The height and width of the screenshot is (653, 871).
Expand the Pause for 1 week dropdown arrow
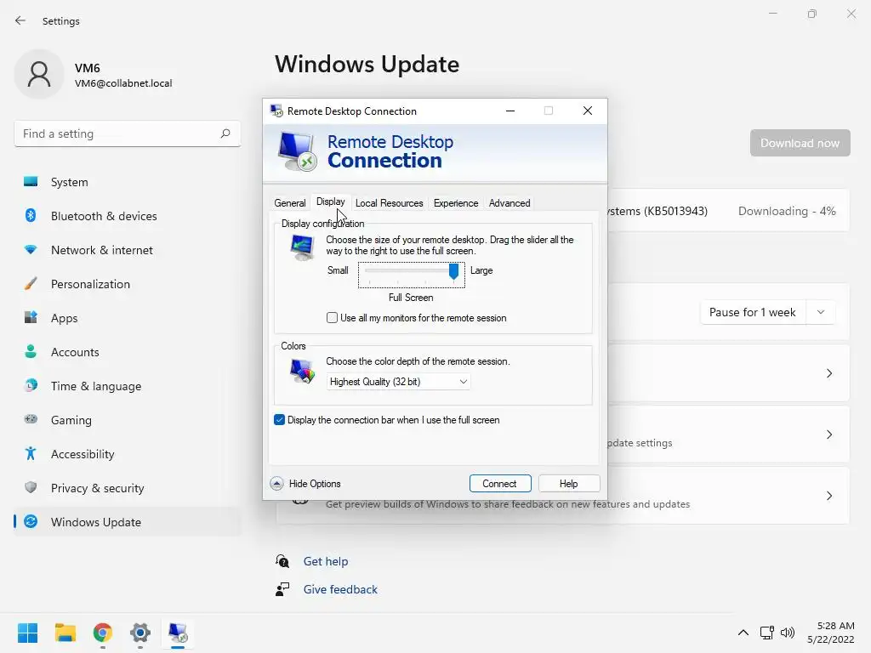(821, 312)
